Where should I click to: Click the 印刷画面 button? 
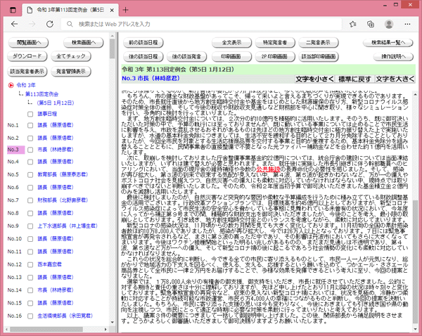click(231, 56)
